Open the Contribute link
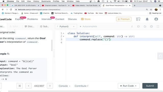163x92 pixels. 81,86
